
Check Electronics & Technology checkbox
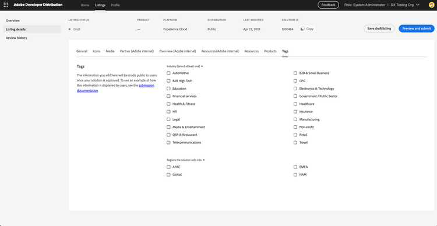point(295,89)
